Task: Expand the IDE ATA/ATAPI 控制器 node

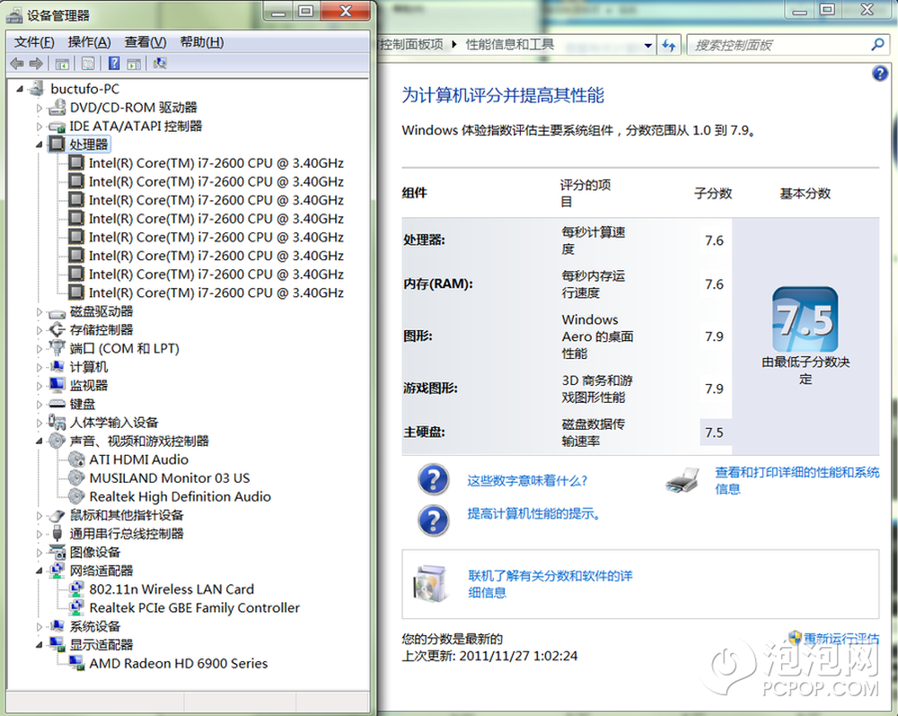Action: coord(40,127)
